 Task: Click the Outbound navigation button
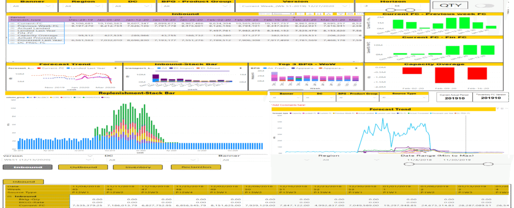83,167
